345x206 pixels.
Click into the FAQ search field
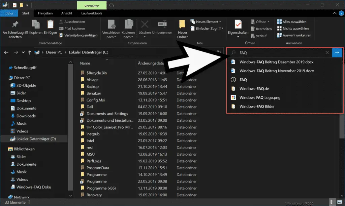point(279,53)
